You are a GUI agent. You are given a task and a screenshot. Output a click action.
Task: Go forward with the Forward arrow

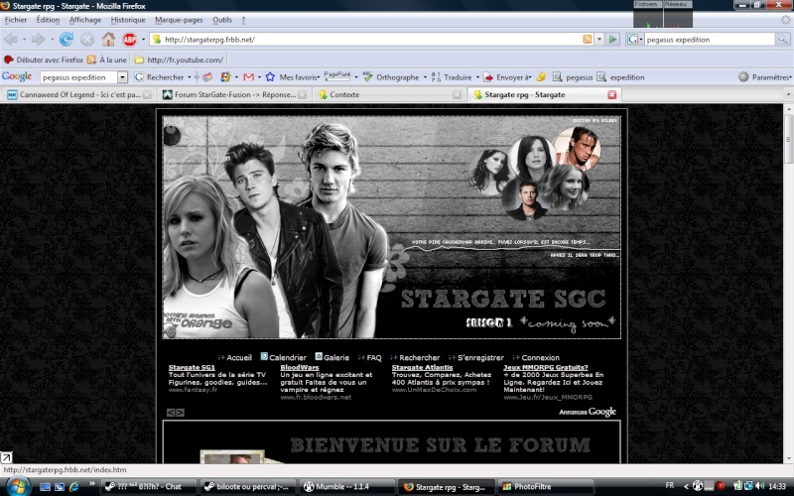tap(38, 39)
